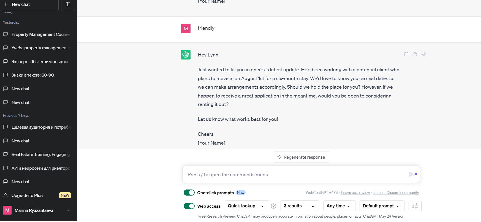Image resolution: width=481 pixels, height=222 pixels.
Task: Open the WebChatGPT advanced options sliders icon
Action: click(x=415, y=206)
